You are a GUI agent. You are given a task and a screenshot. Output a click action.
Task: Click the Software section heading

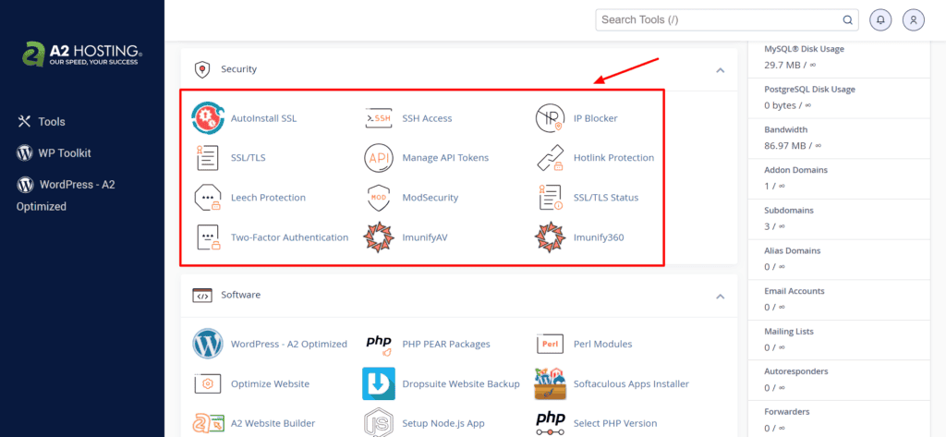241,295
